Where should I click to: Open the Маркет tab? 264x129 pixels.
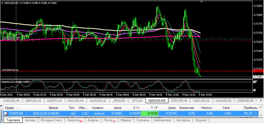(x=126, y=120)
